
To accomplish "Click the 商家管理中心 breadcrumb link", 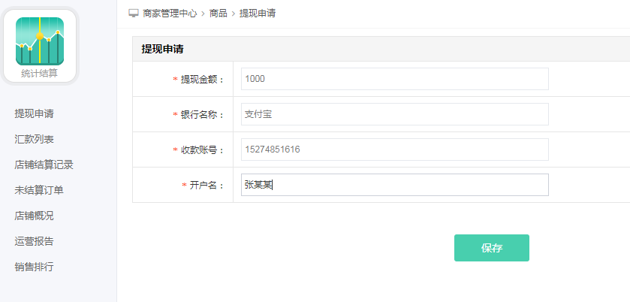I will point(170,14).
